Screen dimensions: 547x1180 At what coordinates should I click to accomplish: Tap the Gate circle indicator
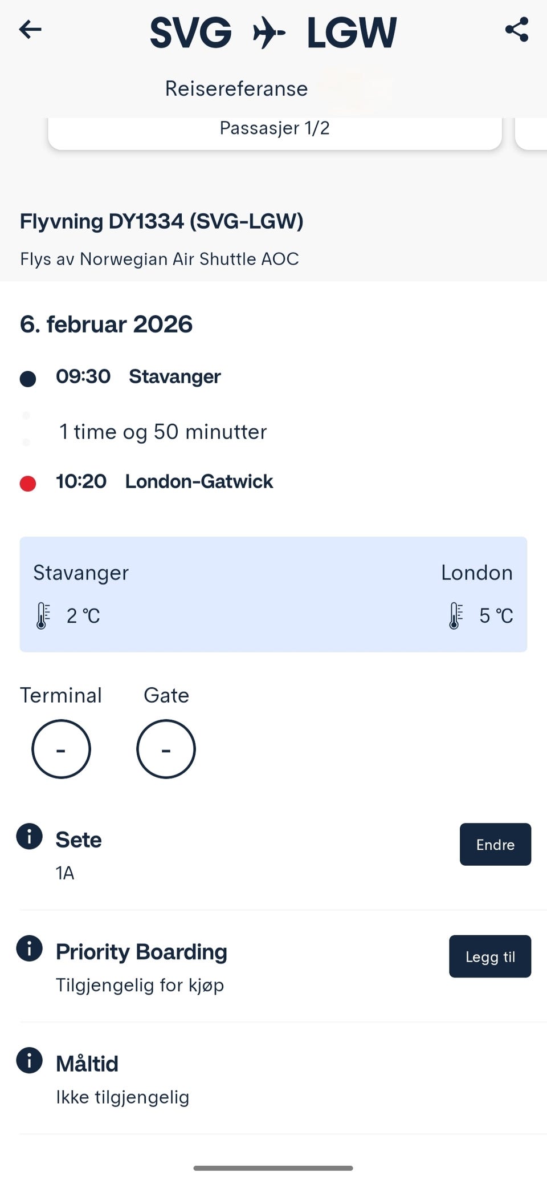coord(166,749)
